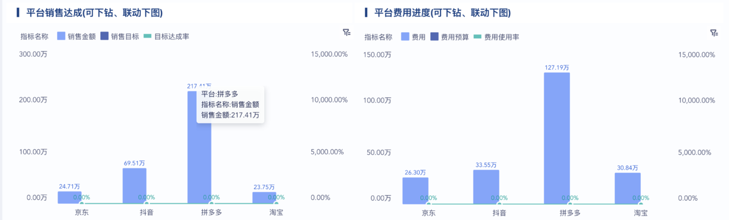Toggle 销售金额 legend series

pyautogui.click(x=77, y=36)
